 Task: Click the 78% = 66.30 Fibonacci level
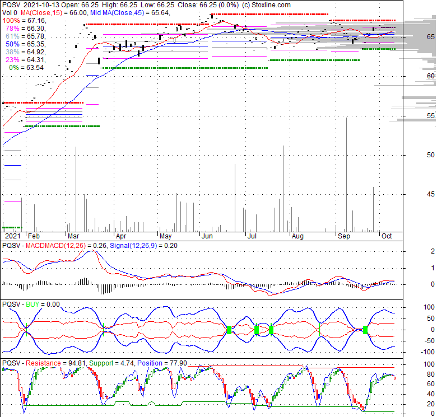click(x=26, y=29)
